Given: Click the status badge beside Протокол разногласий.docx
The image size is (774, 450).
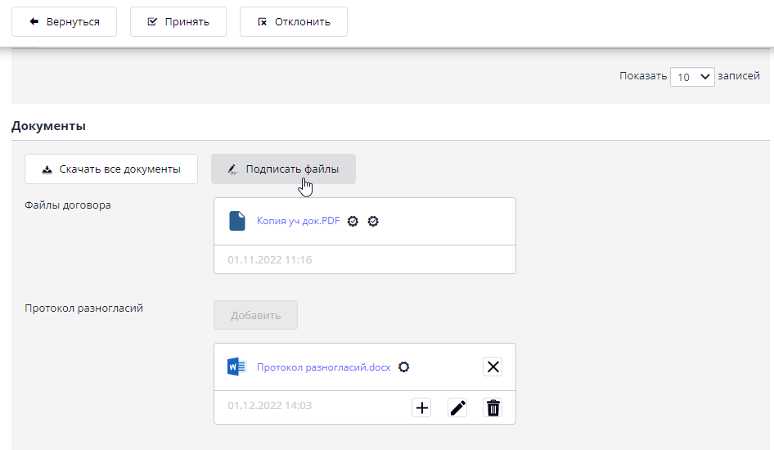Looking at the screenshot, I should point(403,367).
